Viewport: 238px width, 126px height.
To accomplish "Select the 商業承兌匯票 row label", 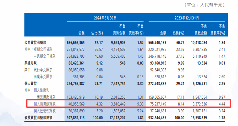I will [43, 76].
